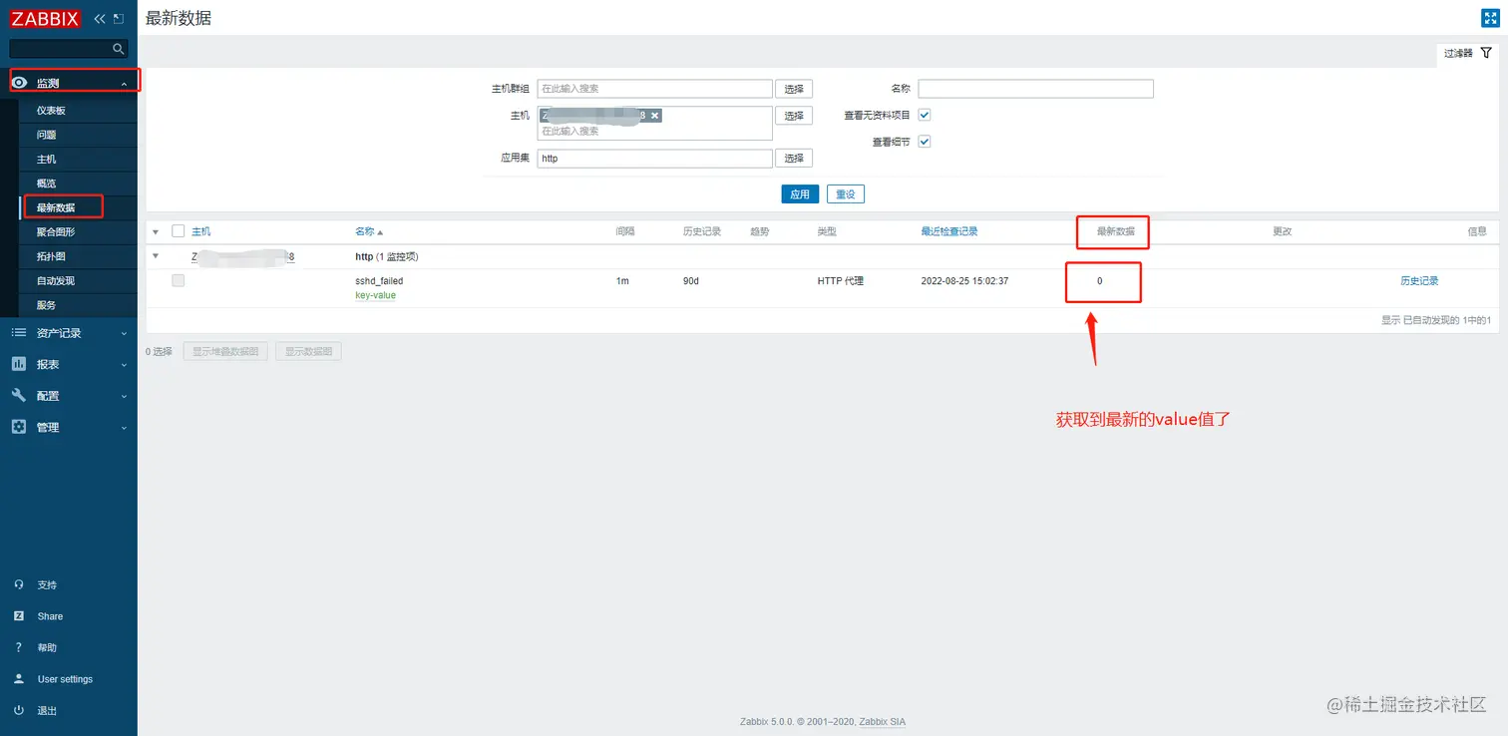Sort by 名称 column header
Image resolution: width=1508 pixels, height=736 pixels.
(x=369, y=231)
